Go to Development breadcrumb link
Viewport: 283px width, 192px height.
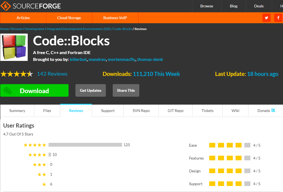coord(35,29)
